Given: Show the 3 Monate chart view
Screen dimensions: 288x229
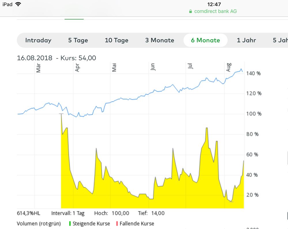Looking at the screenshot, I should coord(159,40).
